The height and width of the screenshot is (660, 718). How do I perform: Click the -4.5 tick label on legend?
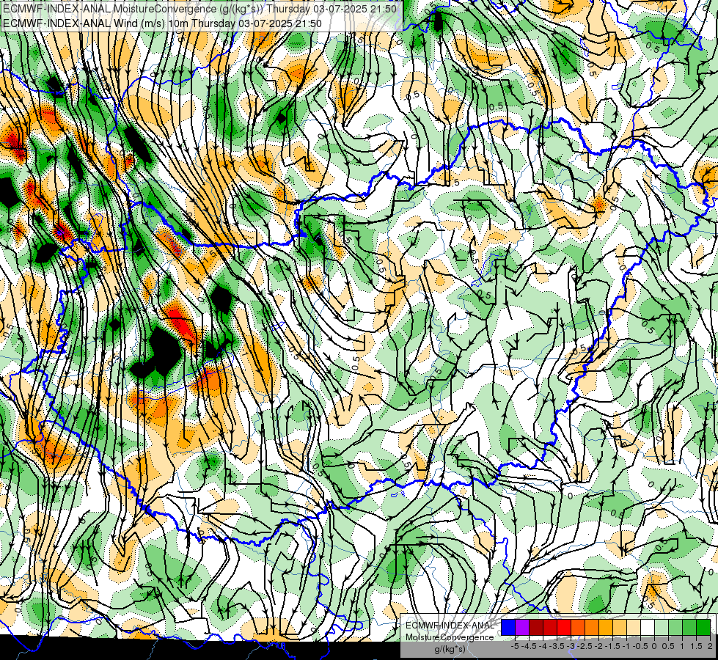pos(529,646)
